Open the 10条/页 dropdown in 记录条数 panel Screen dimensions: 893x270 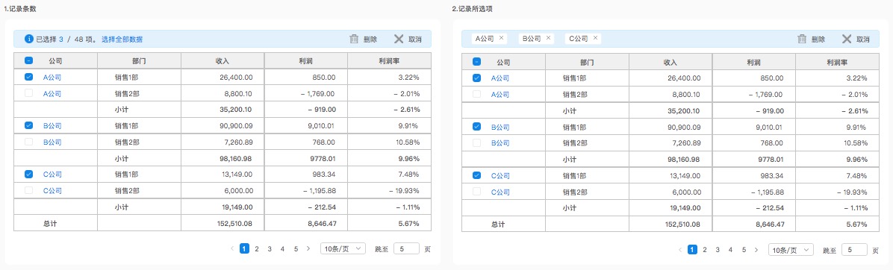click(x=343, y=248)
